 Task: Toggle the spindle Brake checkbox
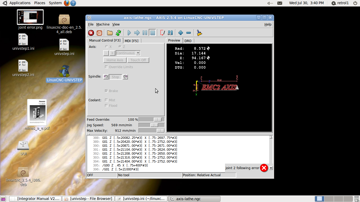tap(106, 91)
